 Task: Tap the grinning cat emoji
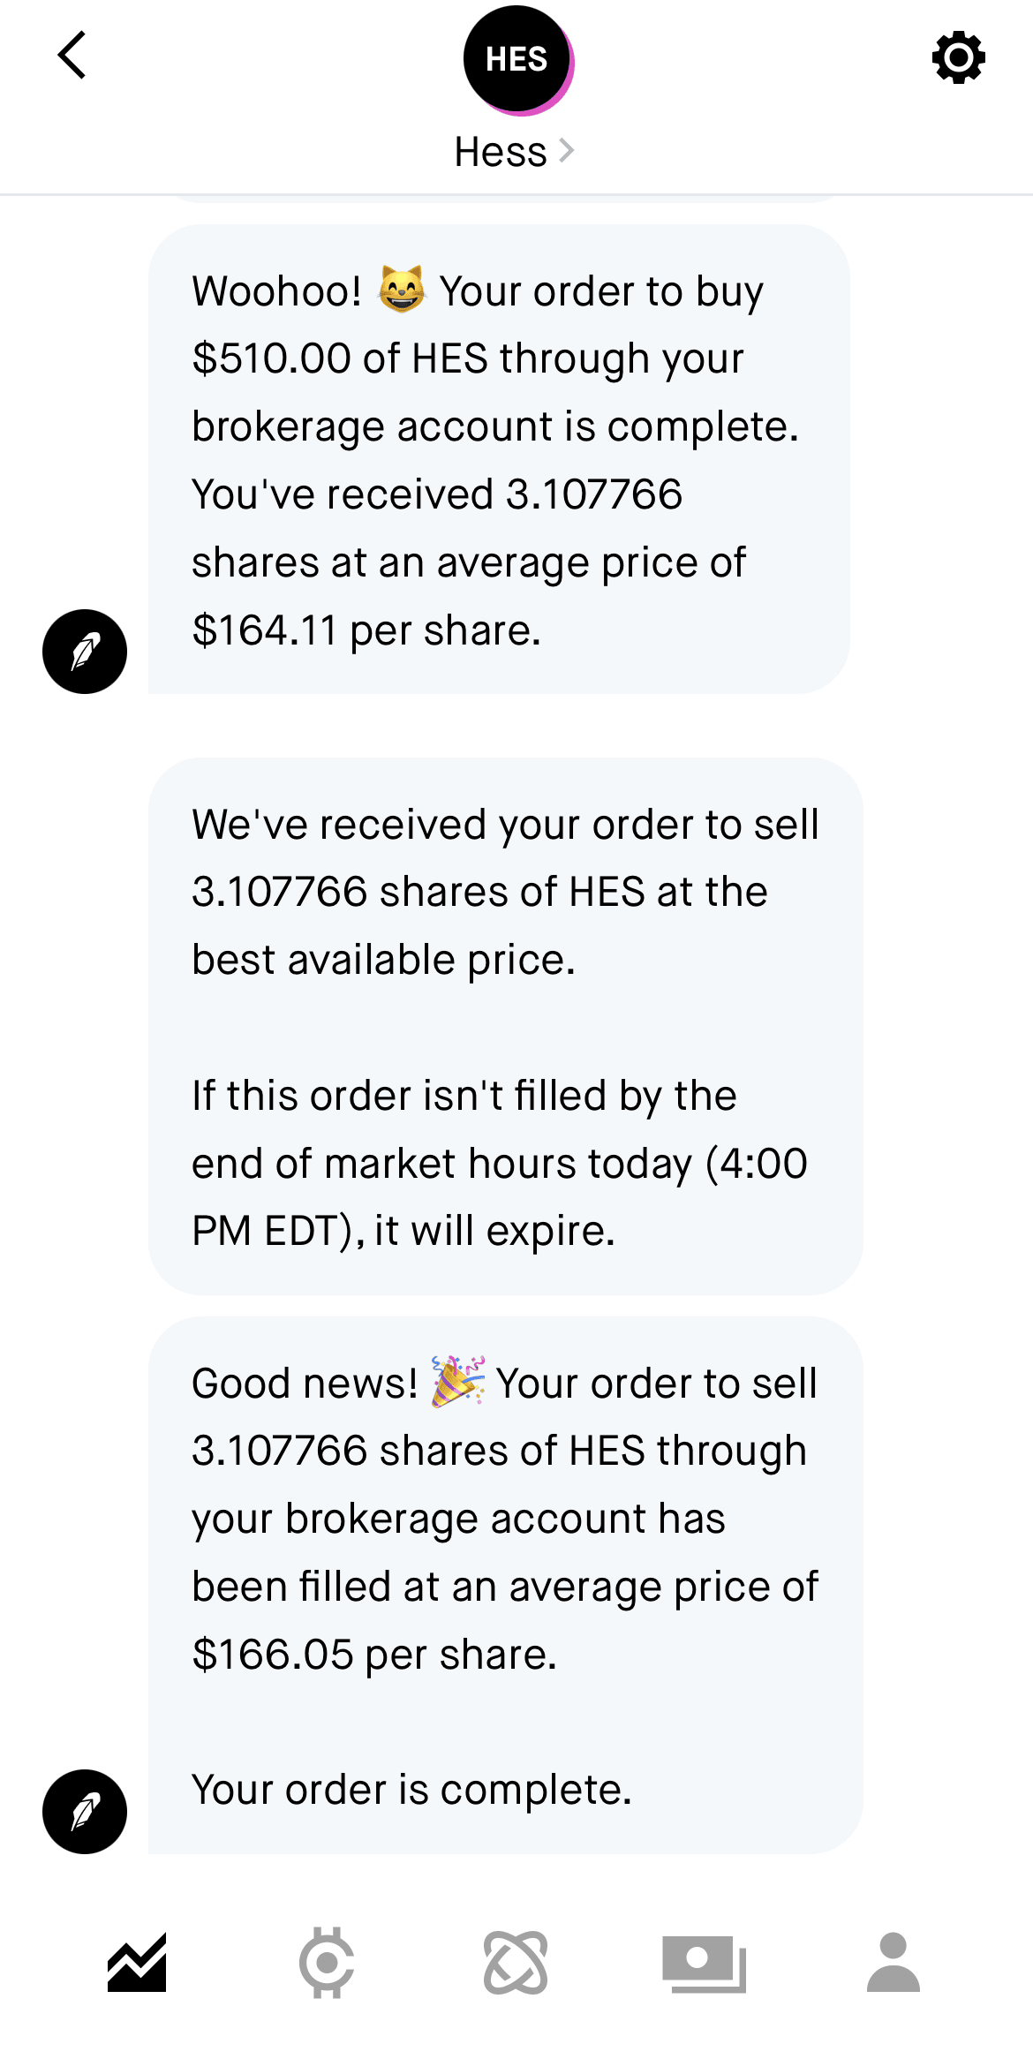(401, 290)
